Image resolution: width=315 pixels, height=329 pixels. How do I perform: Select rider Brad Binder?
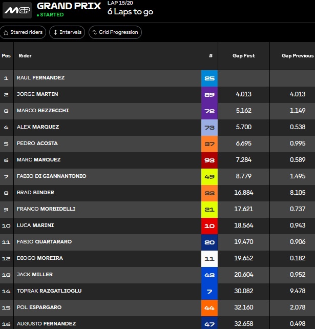tap(35, 192)
